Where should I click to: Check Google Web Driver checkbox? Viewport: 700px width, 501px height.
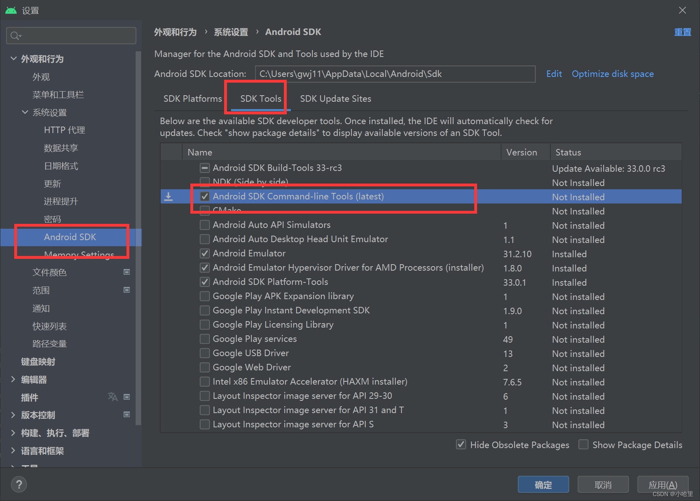(205, 367)
